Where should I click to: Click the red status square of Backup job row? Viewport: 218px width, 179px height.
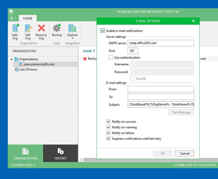pyautogui.click(x=85, y=59)
